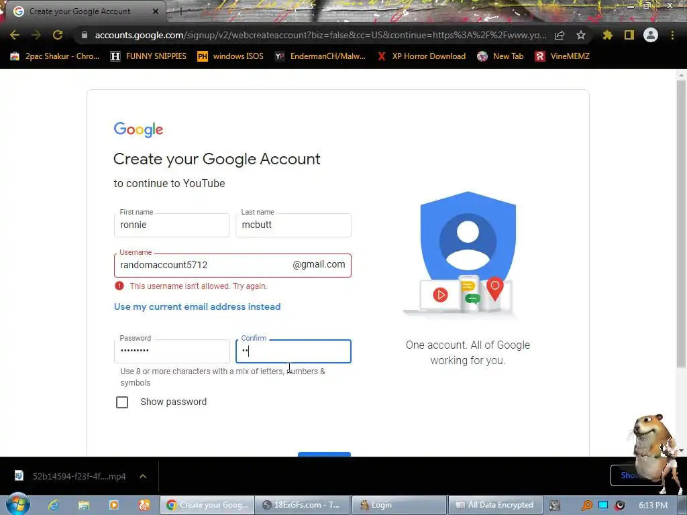Click the padlock site info icon

[85, 35]
